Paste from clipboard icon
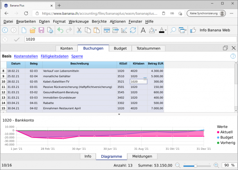 96,30
